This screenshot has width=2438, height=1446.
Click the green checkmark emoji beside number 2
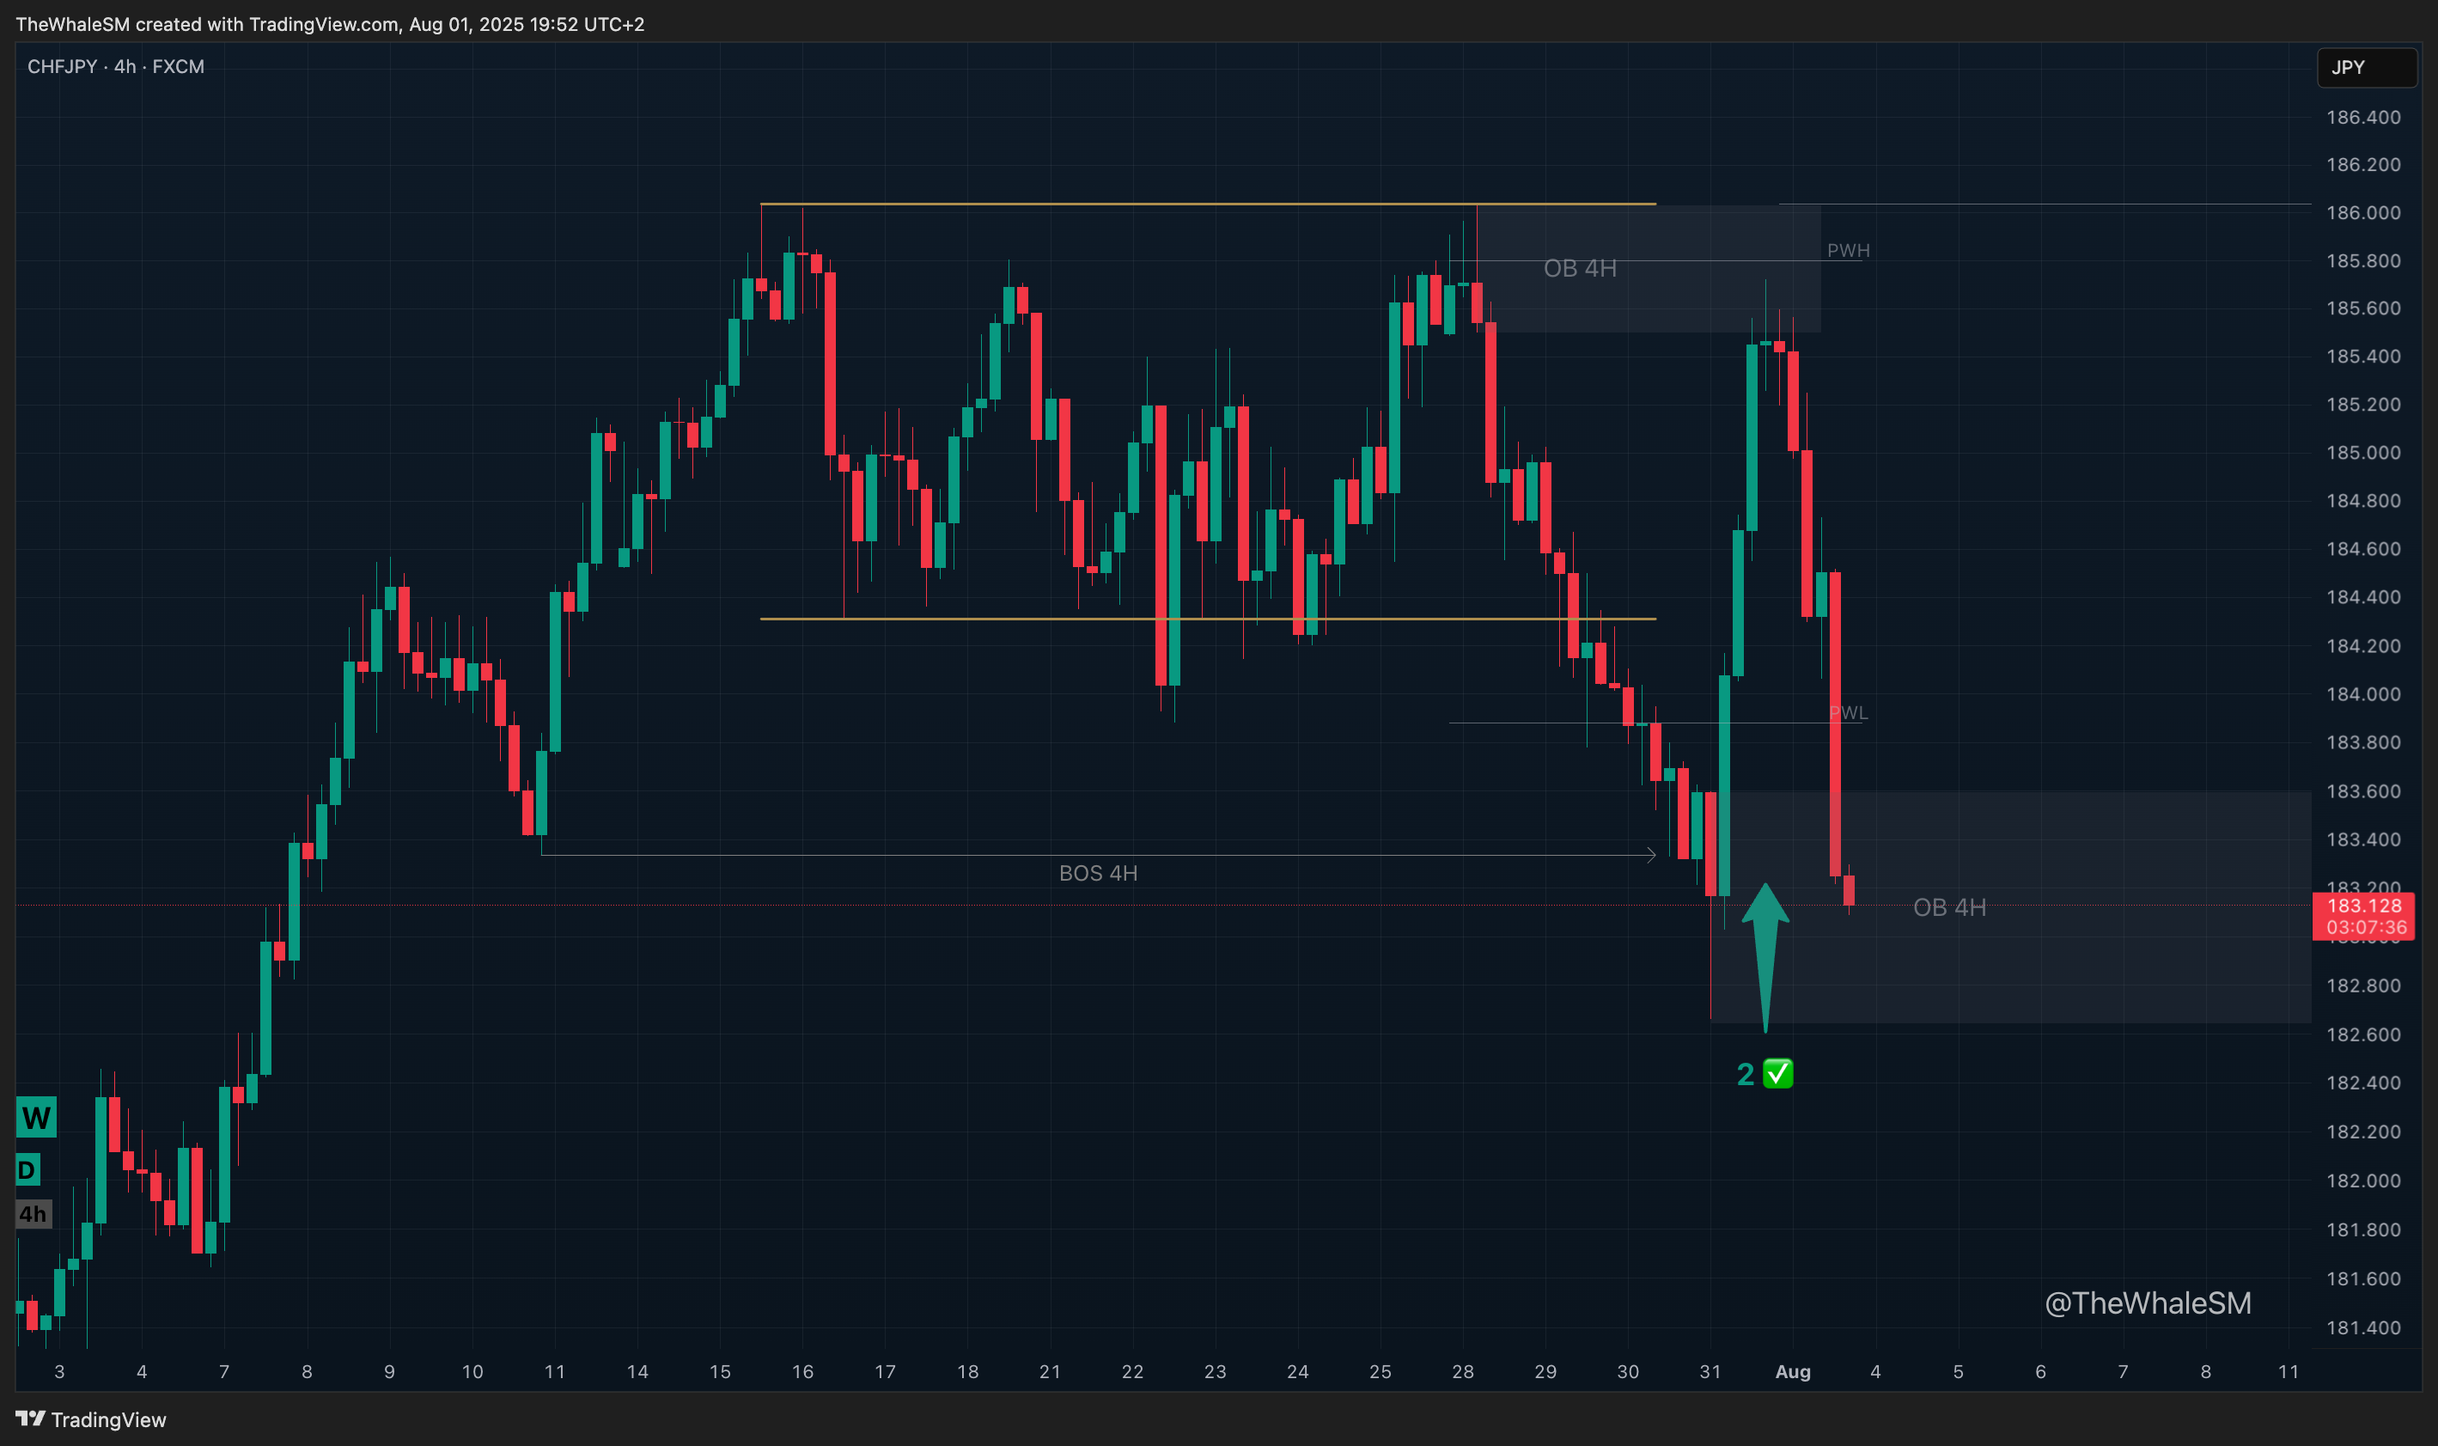tap(1777, 1073)
